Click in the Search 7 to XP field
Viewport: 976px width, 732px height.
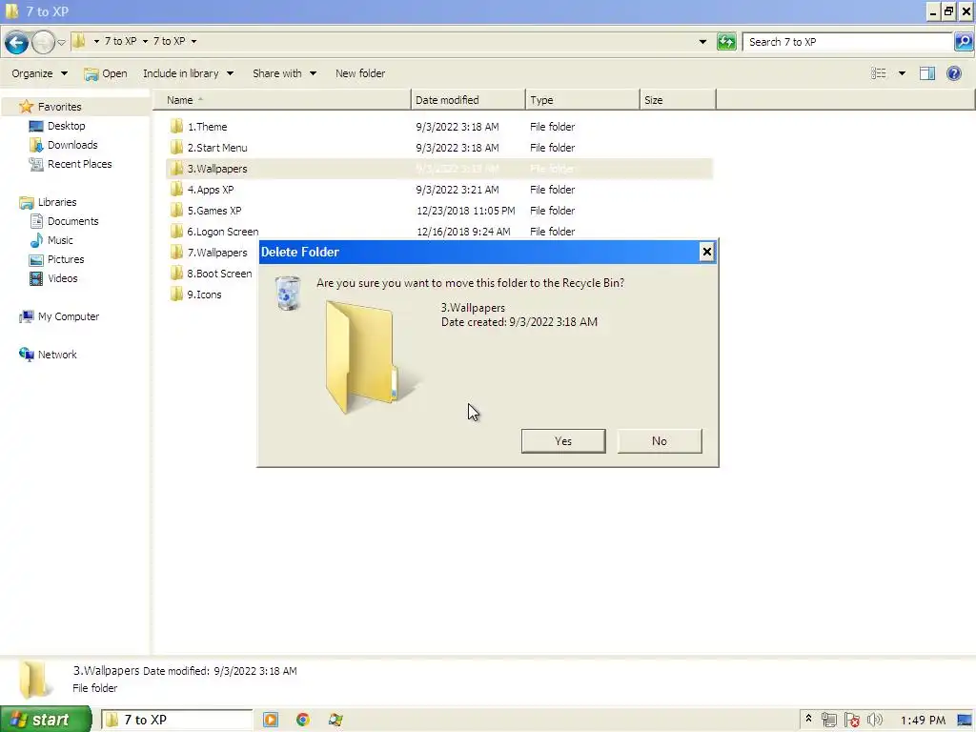click(847, 42)
